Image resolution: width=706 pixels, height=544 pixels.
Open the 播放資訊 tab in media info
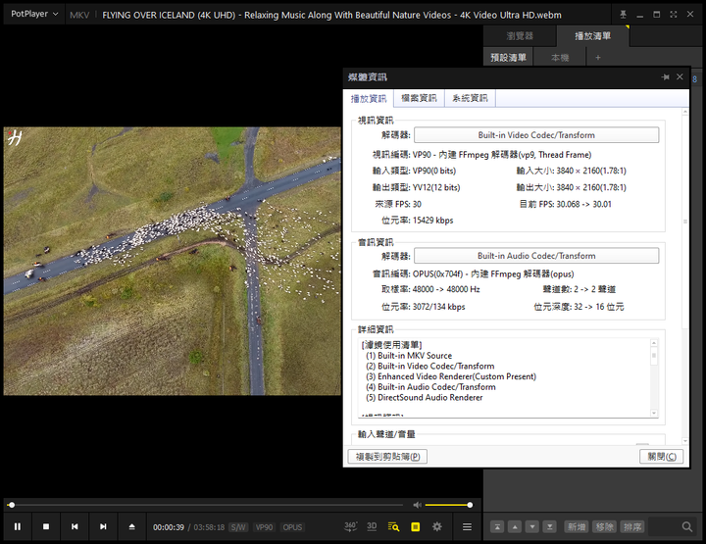coord(369,99)
